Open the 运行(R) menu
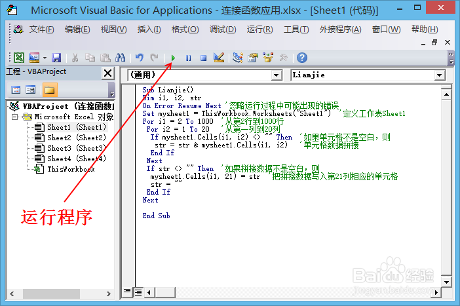Viewport: 460px width, 306px height. click(259, 29)
